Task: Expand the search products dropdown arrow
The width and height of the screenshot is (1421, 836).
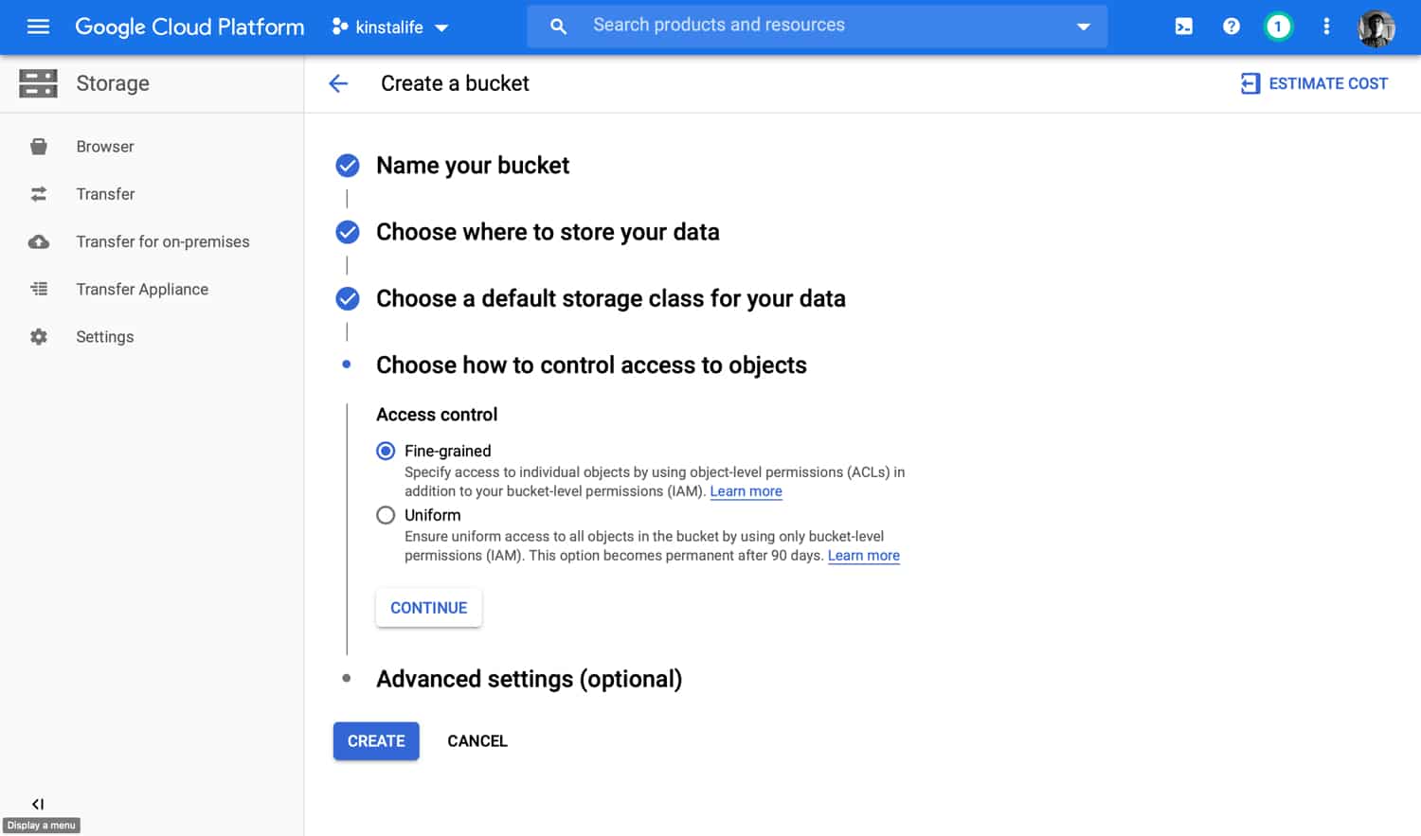Action: pyautogui.click(x=1083, y=27)
